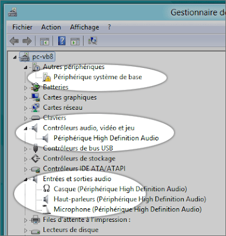226x236 pixels.
Task: Click the scan for hardware changes icon
Action: point(92,41)
